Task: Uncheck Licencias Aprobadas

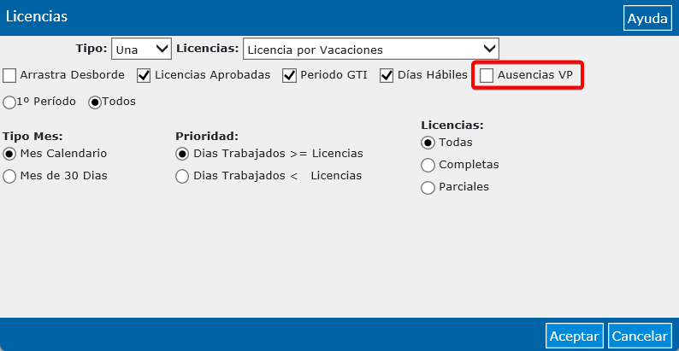Action: pyautogui.click(x=145, y=75)
